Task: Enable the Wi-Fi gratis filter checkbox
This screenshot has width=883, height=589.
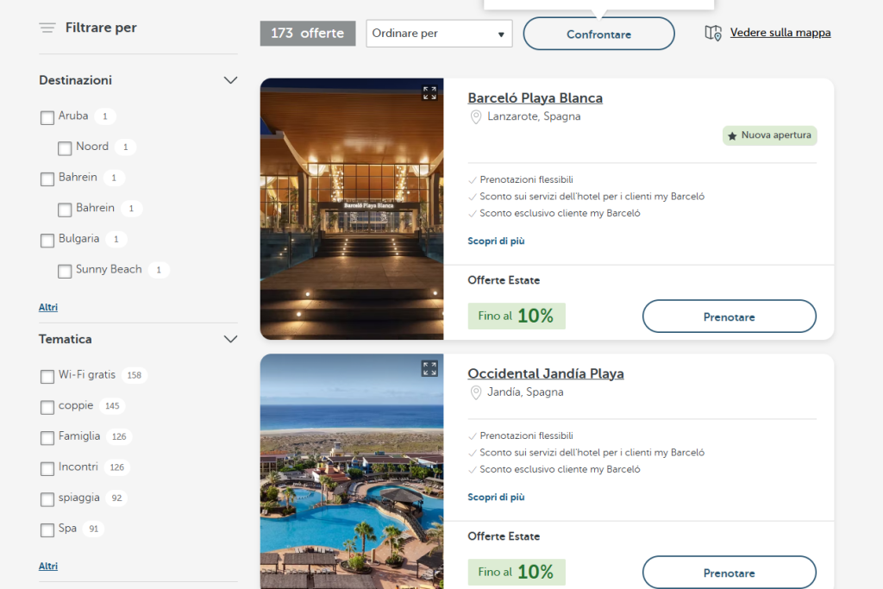Action: tap(47, 377)
